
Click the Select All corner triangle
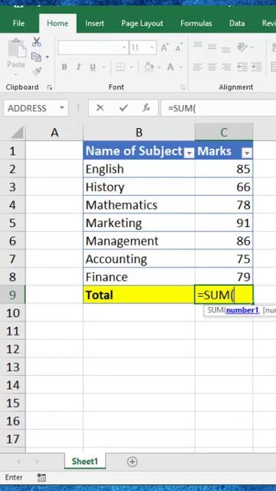[x=18, y=133]
